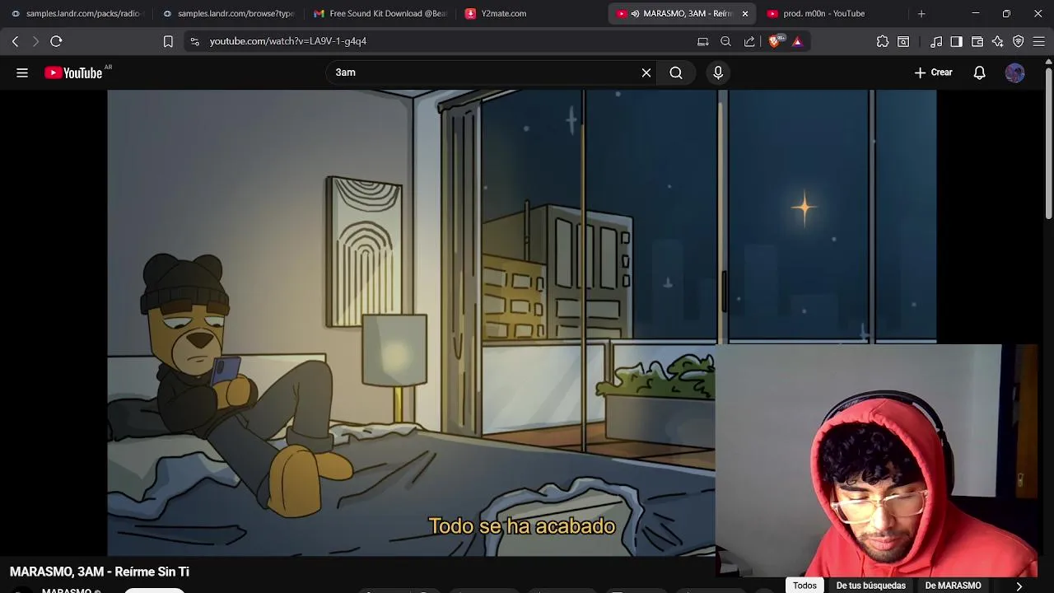Toggle the browser sidebar panel

pos(956,41)
